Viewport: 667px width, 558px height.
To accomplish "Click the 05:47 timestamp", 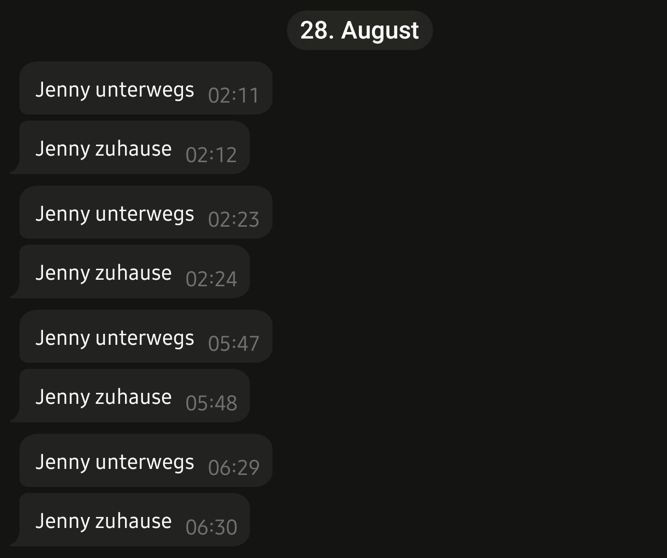I will click(233, 343).
